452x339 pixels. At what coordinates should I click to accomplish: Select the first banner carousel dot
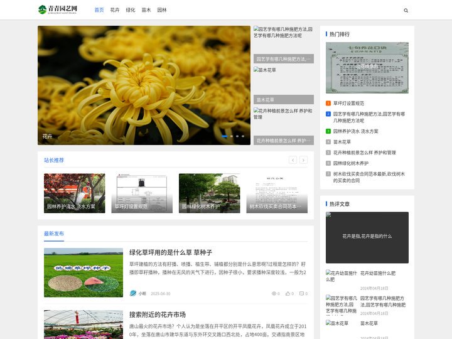click(x=224, y=136)
